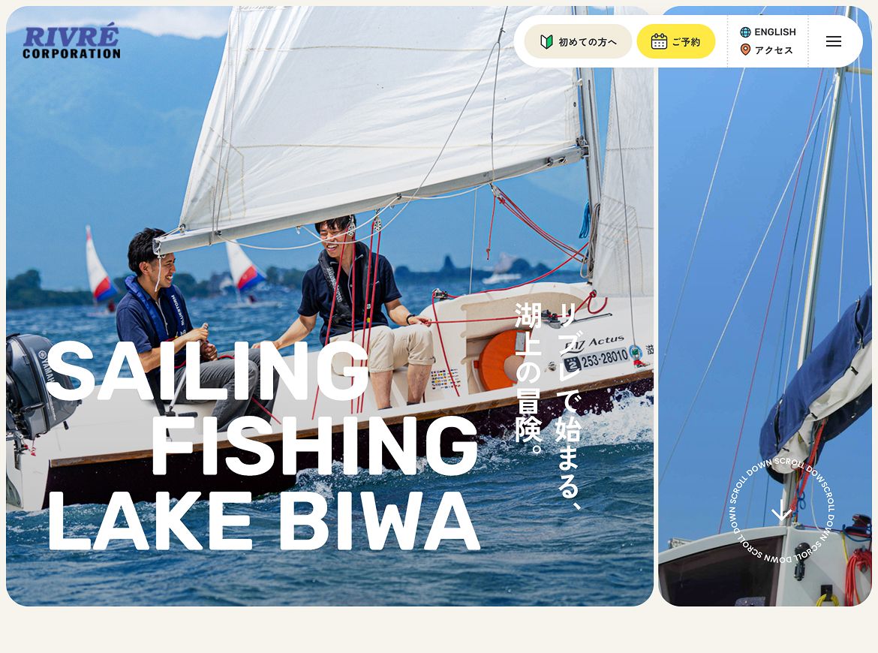Screen dimensions: 878x653
Task: Click the green beginner leaf icon
Action: [x=546, y=42]
